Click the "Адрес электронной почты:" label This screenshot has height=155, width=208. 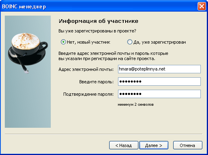click(x=86, y=69)
